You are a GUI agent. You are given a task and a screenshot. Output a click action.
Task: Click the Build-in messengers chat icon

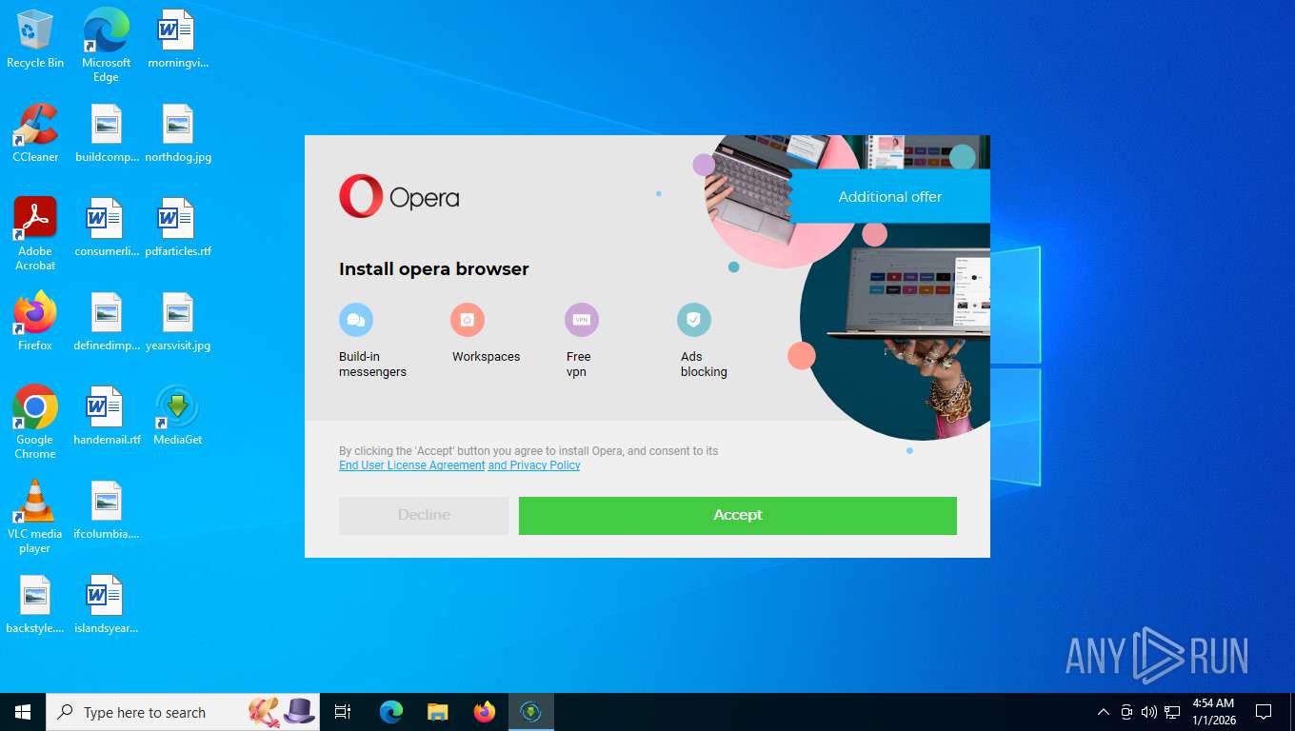coord(356,320)
